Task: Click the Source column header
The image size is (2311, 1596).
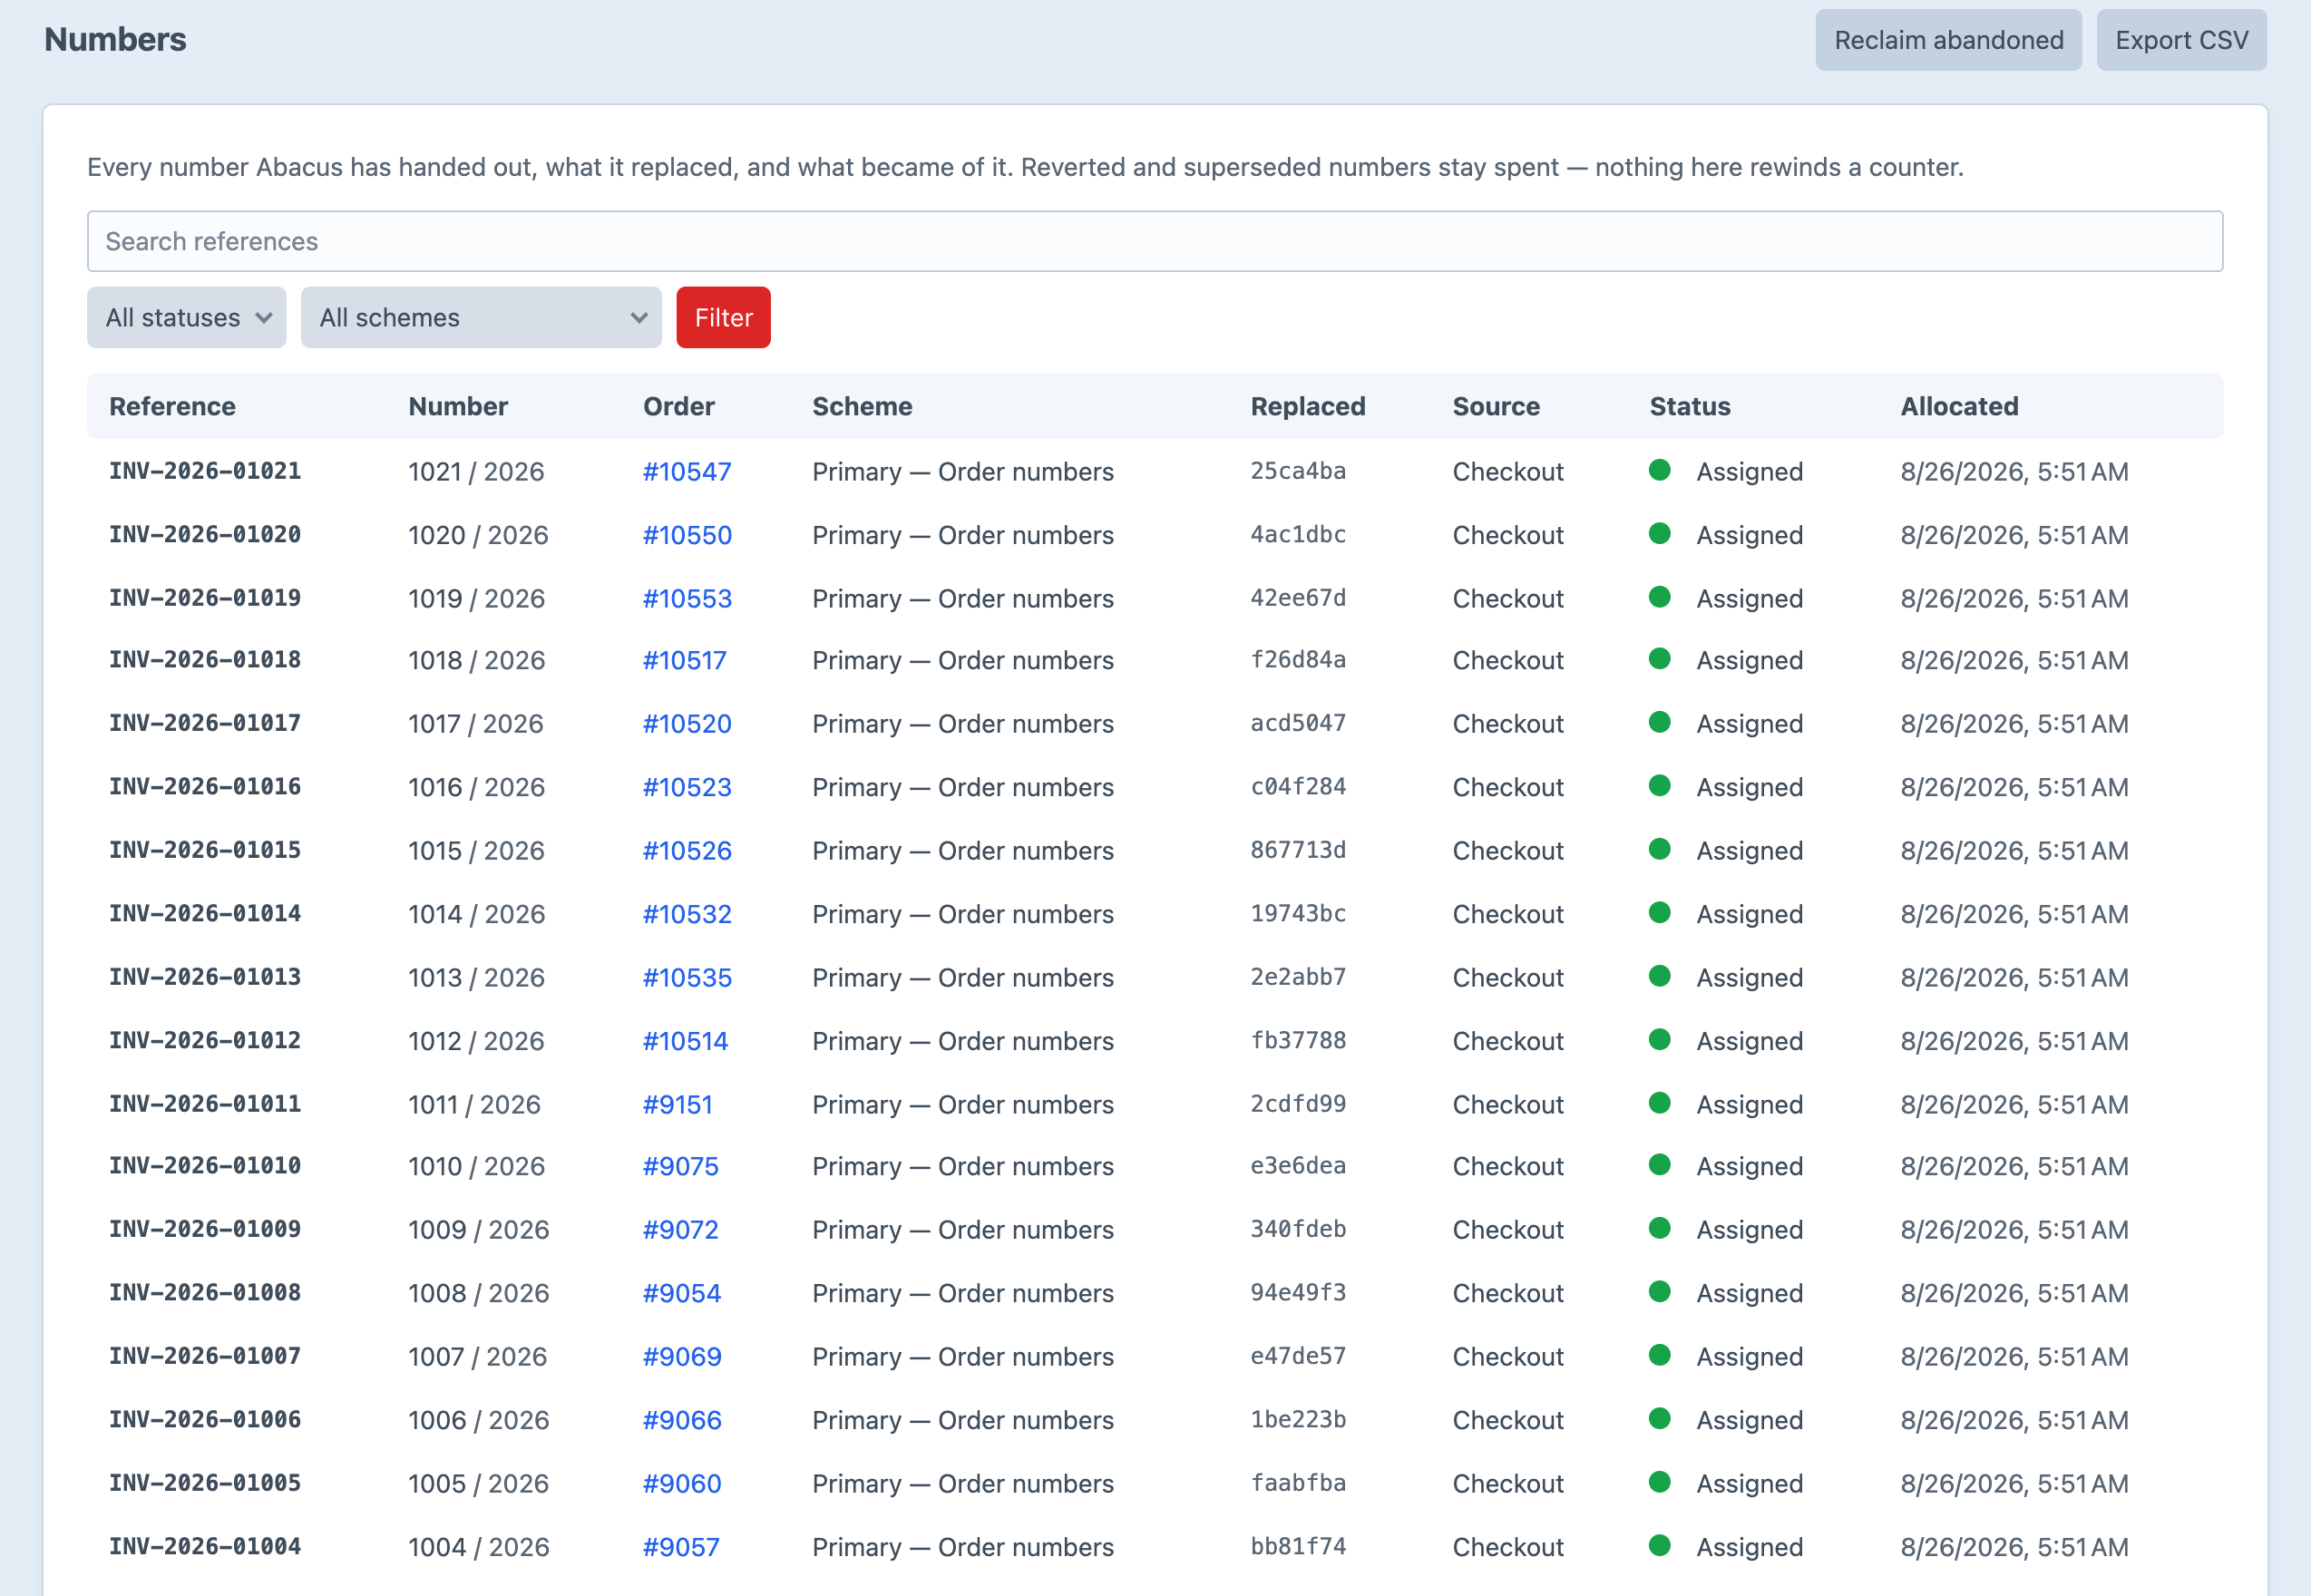Action: (1496, 406)
